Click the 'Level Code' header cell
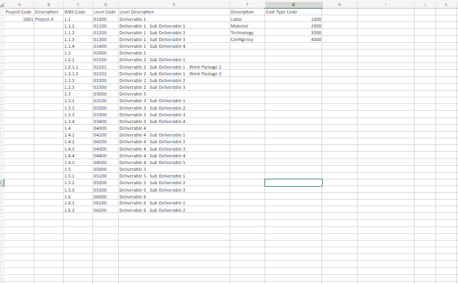This screenshot has width=458, height=284. point(105,12)
